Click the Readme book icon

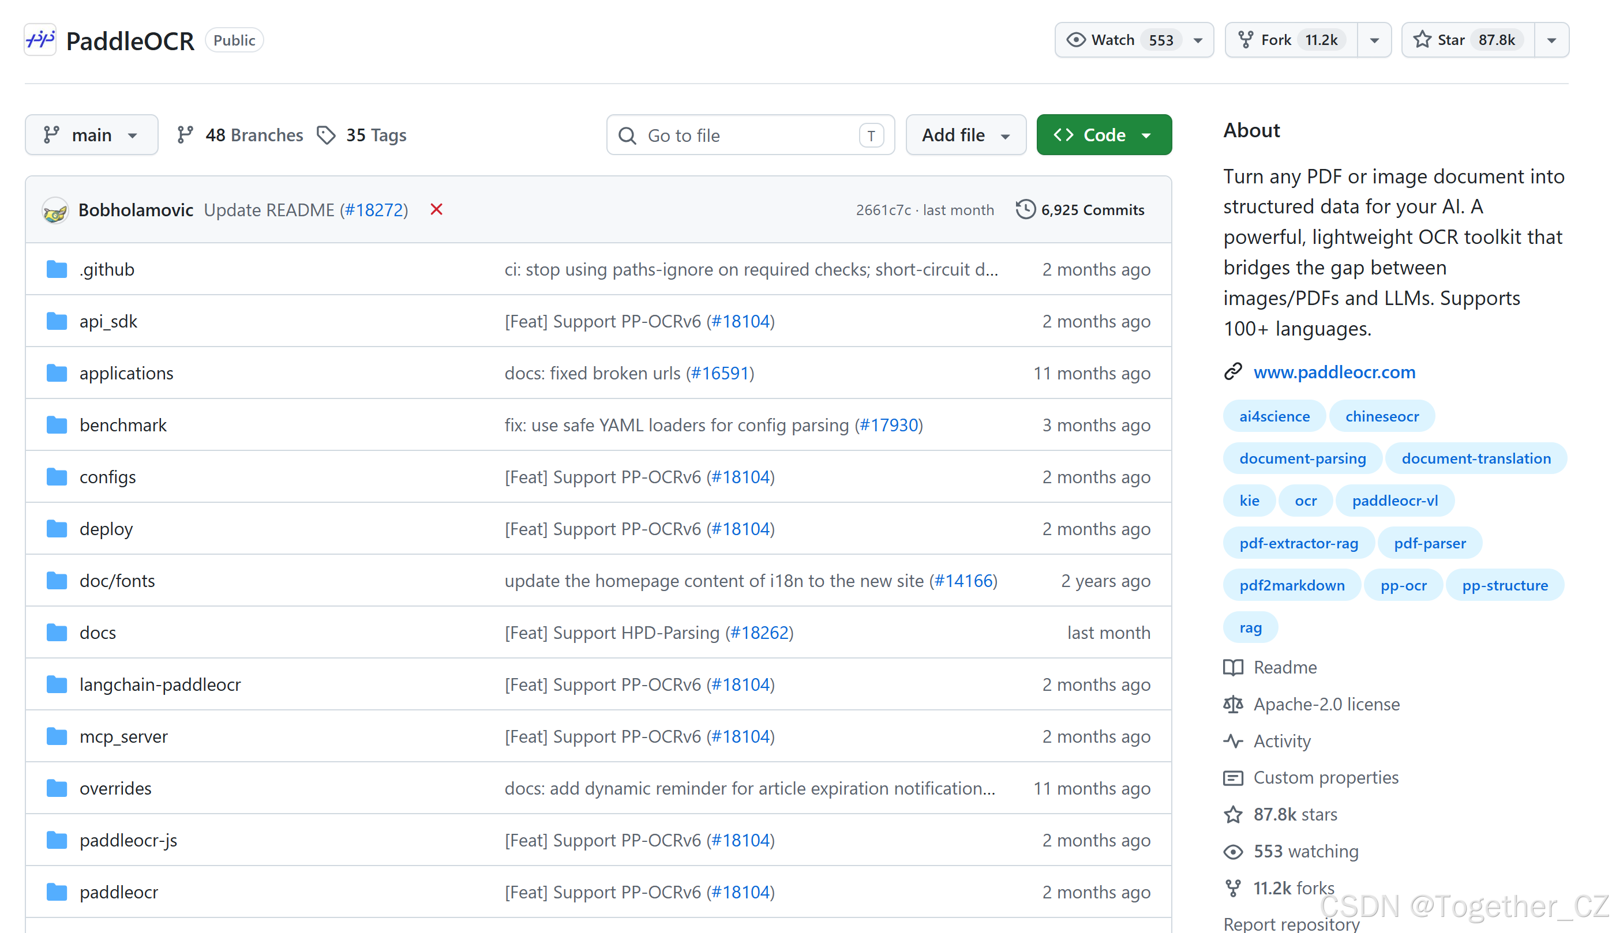tap(1233, 668)
